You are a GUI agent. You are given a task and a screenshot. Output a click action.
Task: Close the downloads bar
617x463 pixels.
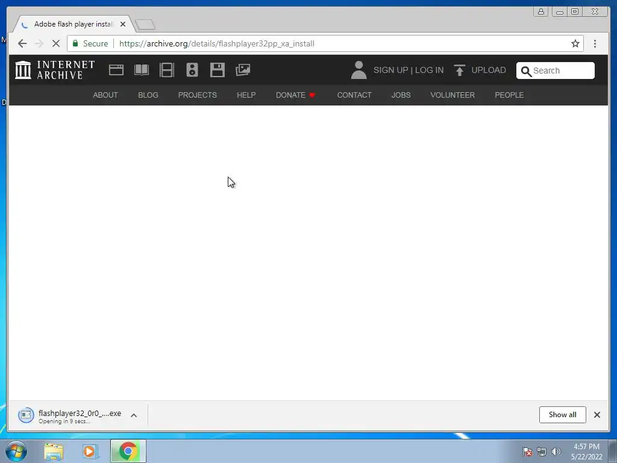pyautogui.click(x=597, y=415)
